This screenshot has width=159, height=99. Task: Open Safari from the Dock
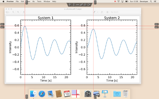coord(42,94)
